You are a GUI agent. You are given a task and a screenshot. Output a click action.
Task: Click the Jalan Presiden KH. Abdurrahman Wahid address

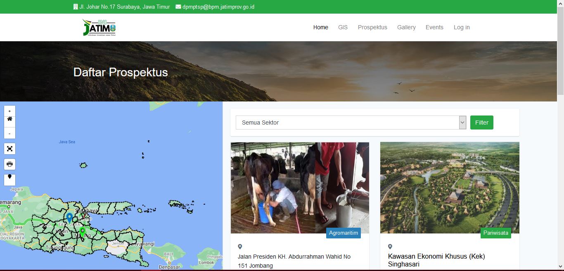point(294,261)
